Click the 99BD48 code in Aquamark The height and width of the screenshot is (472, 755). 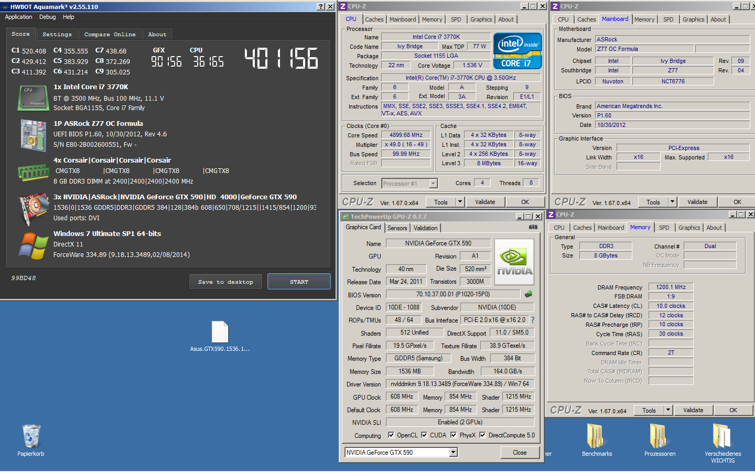tap(24, 278)
